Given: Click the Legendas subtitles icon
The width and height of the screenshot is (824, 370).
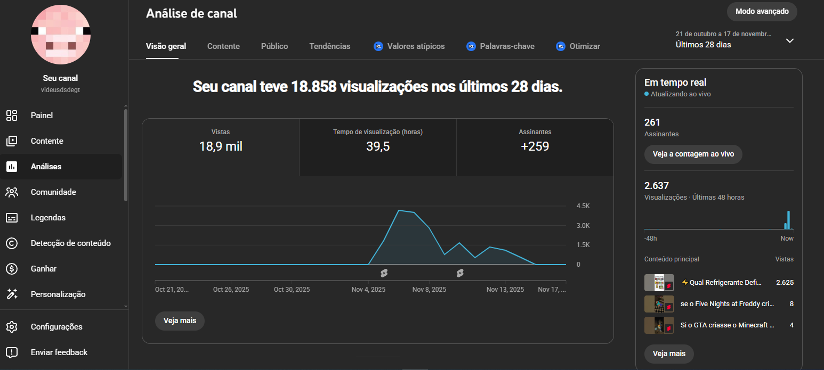Looking at the screenshot, I should (x=12, y=218).
